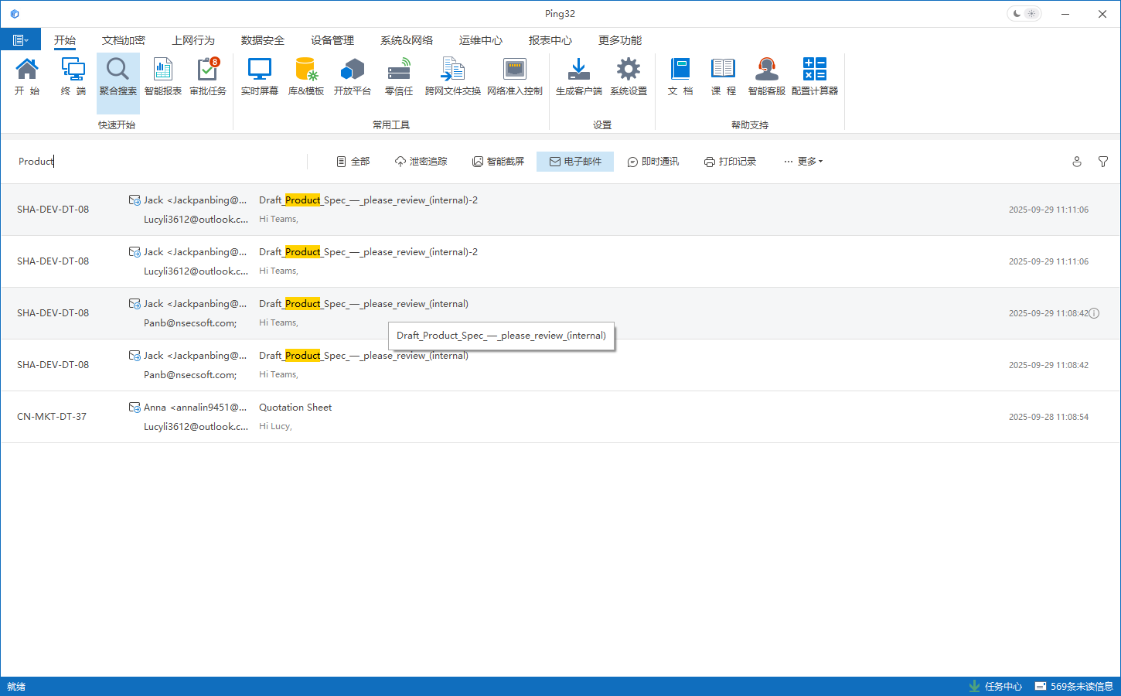Screen dimensions: 1121x696
Task: Select the 零信任 zero trust tool
Action: click(399, 77)
